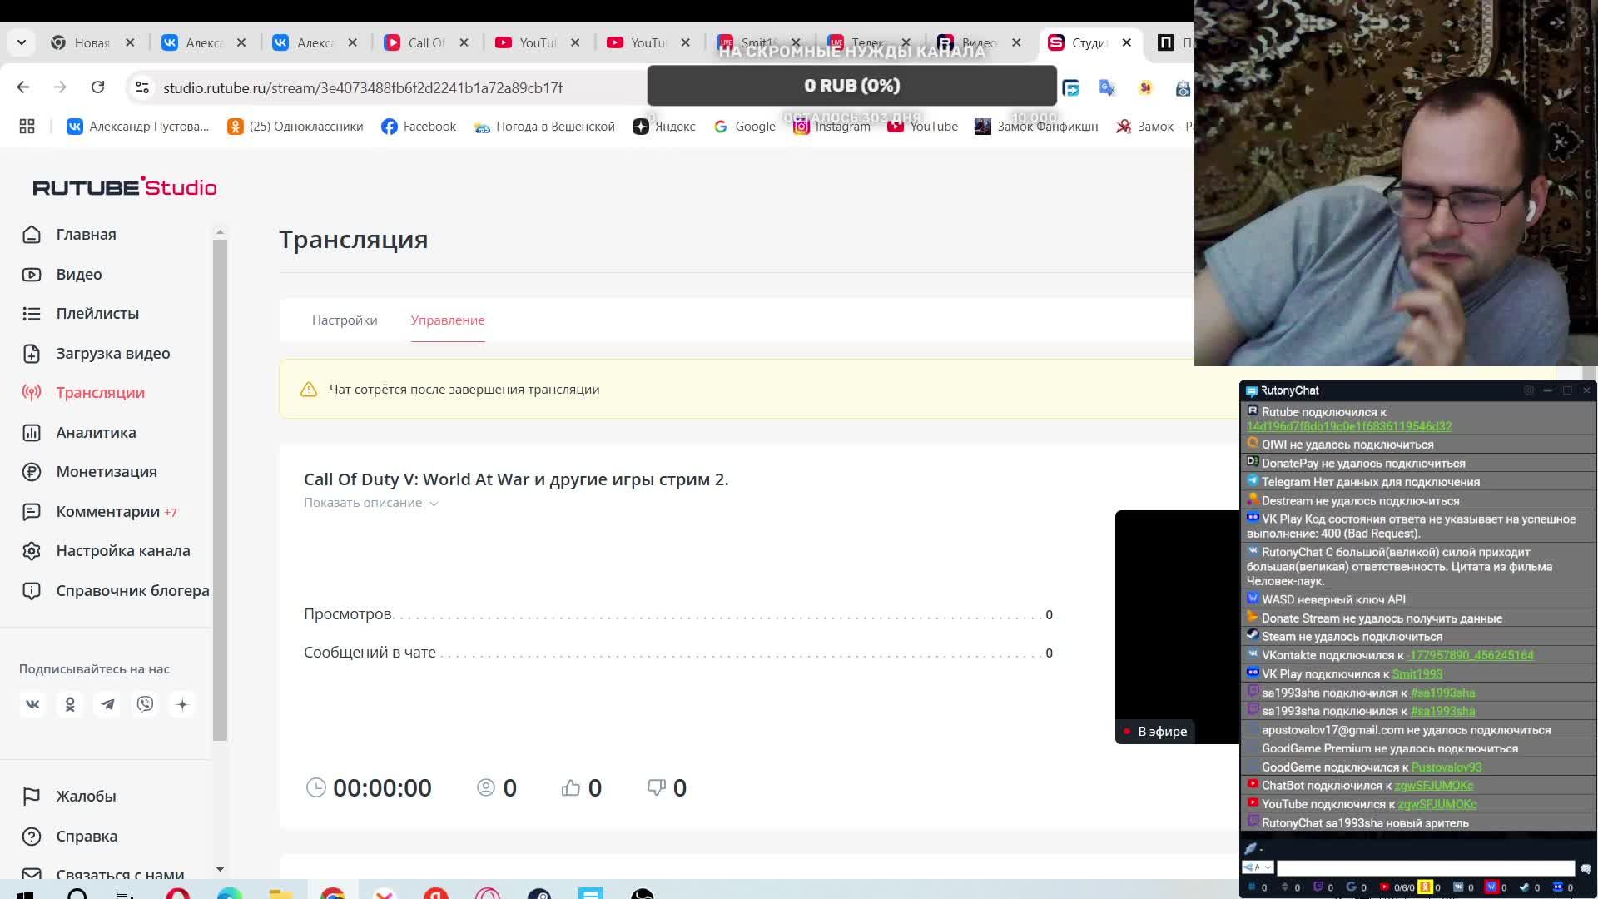Open Facebook bookmark in bookmarks bar
The height and width of the screenshot is (899, 1598).
[x=419, y=127]
